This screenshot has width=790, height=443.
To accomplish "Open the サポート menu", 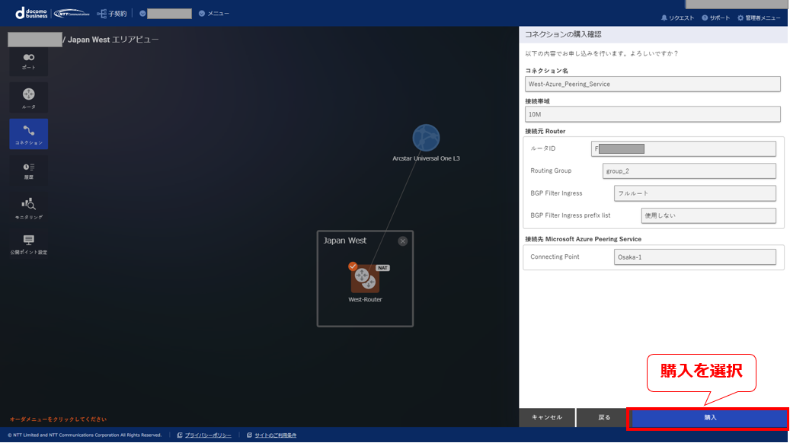I will point(716,18).
